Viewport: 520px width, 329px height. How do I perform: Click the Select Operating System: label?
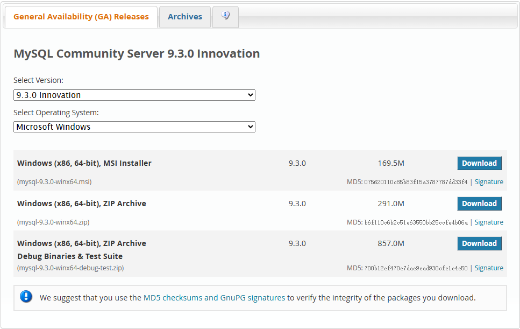(x=56, y=113)
